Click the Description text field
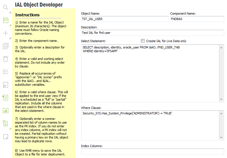The height and width of the screenshot is (158, 227). [x=152, y=33]
